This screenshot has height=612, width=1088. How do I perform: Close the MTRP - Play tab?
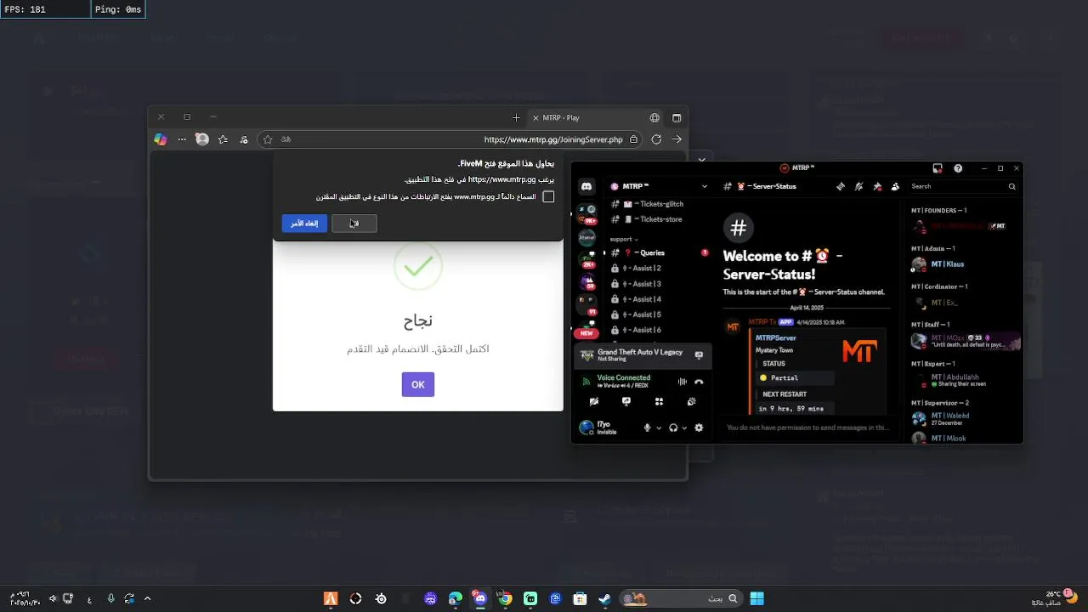pyautogui.click(x=535, y=117)
